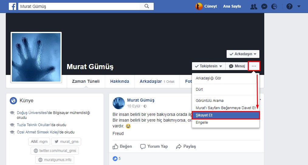Open notifications globe icon
Viewport: 308px width, 165px height.
[x=274, y=6]
